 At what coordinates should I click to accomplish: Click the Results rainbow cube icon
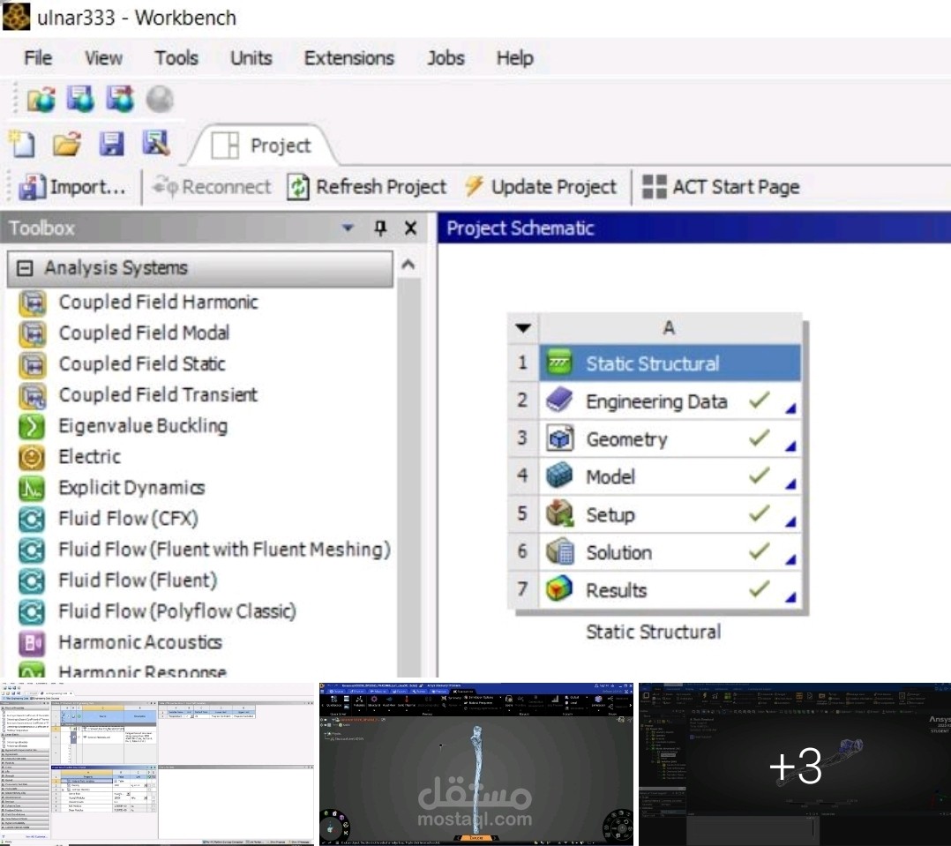pos(559,589)
